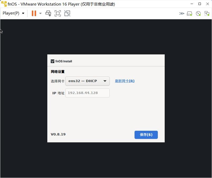Click the fnOS Install title text
Viewport: 212px width, 178px height.
click(64, 61)
